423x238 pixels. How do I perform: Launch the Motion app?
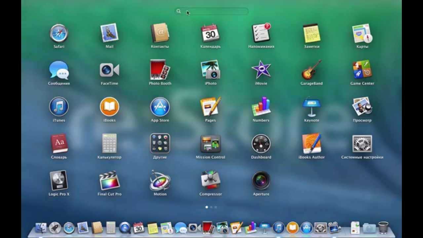(160, 180)
